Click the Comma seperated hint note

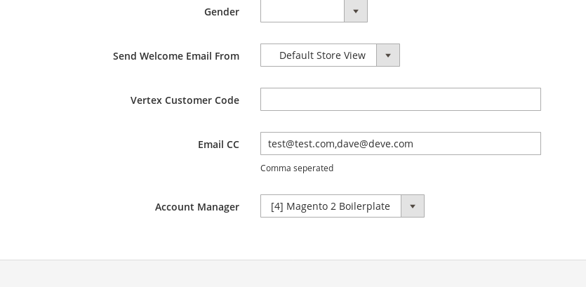297,168
